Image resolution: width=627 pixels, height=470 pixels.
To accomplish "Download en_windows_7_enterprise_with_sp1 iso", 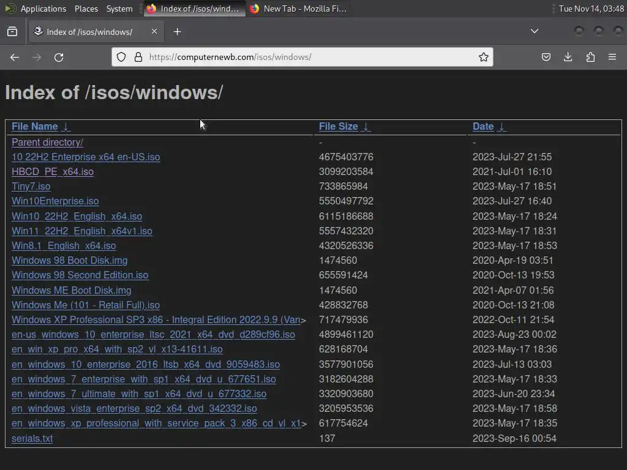I will 143,379.
